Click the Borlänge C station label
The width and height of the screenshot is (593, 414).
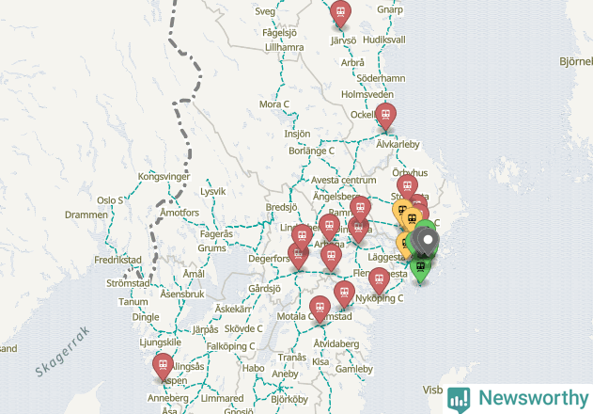(x=309, y=151)
